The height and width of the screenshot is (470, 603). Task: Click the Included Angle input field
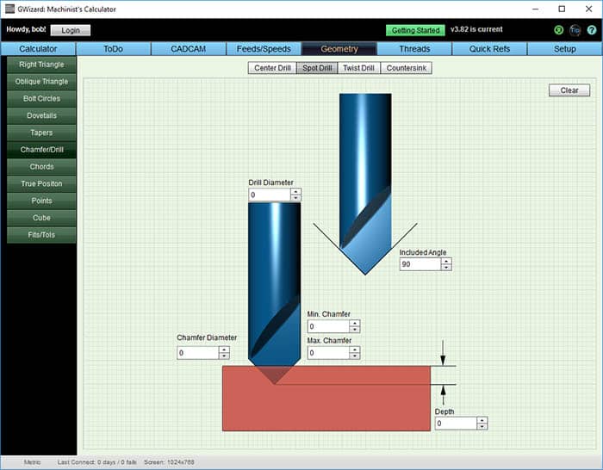[420, 264]
